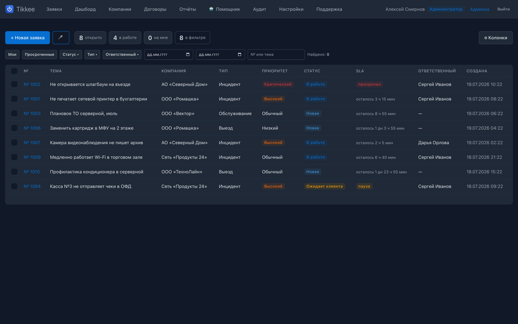
Task: Open ticket link № 1010
Action: (x=32, y=172)
